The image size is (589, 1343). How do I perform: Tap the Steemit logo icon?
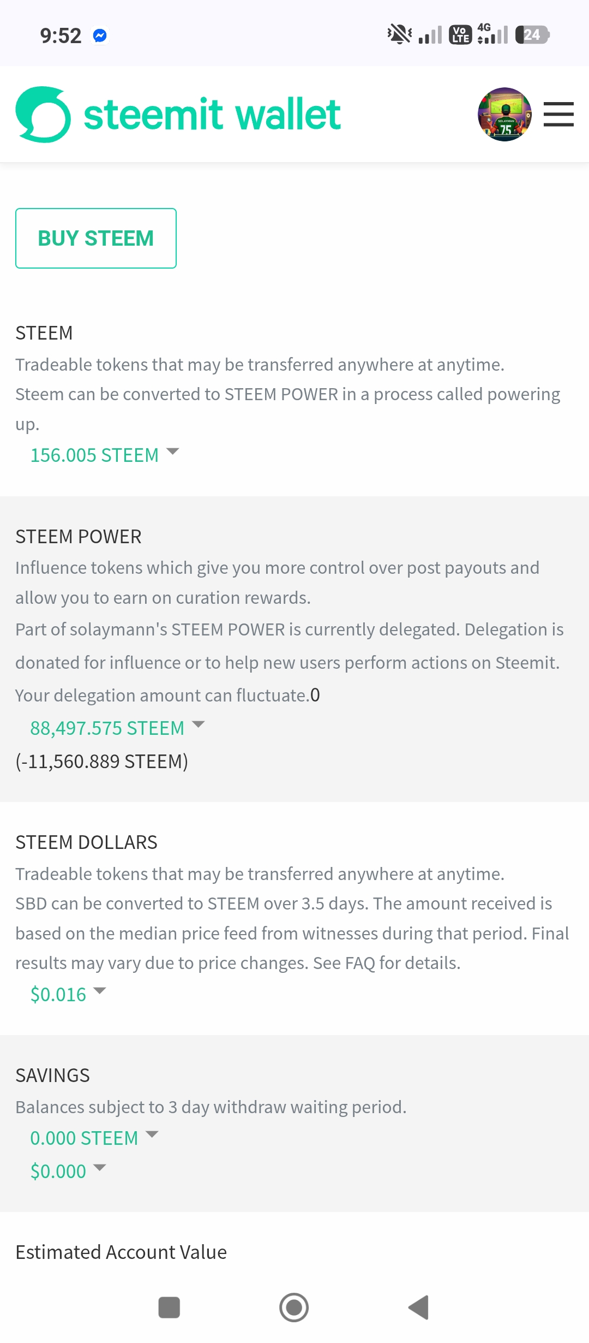(x=43, y=115)
